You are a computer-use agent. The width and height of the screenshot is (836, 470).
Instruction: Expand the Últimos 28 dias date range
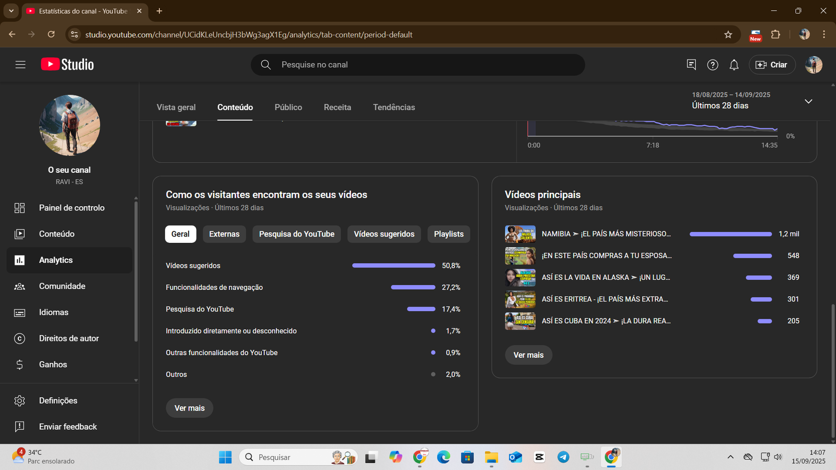[808, 101]
